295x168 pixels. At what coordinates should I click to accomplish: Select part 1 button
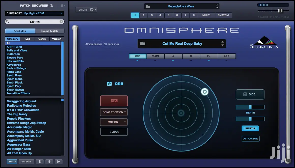[x=135, y=15]
